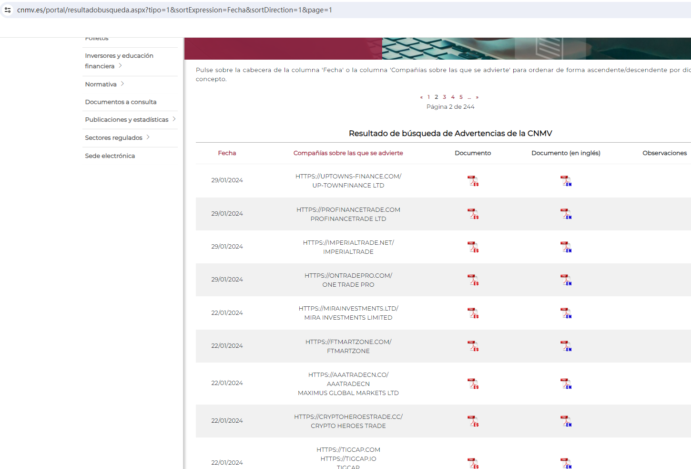The image size is (691, 469).
Task: Open English PDF for CRYPTO HEROES TRADE
Action: [566, 421]
